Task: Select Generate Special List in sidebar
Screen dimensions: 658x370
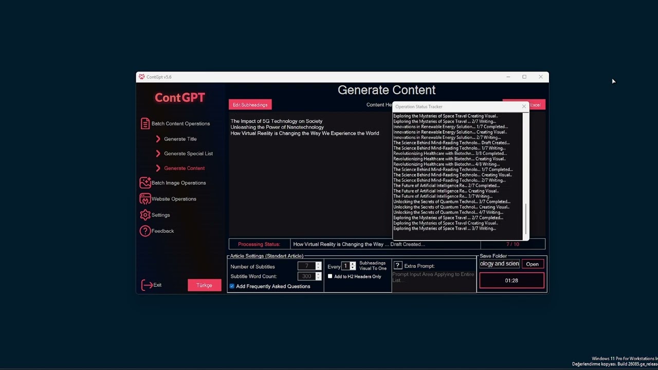Action: 188,154
